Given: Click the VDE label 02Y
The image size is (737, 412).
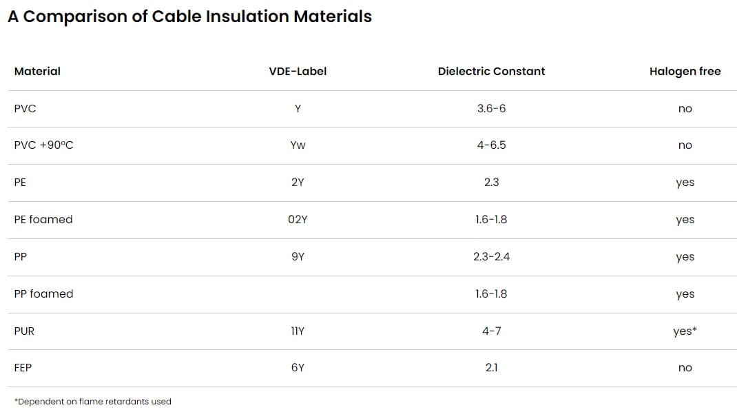Looking at the screenshot, I should click(x=298, y=219).
